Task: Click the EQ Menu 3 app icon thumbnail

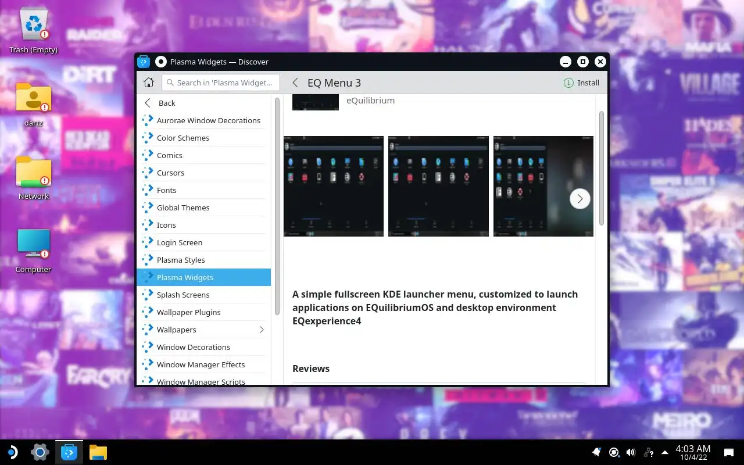Action: tap(316, 102)
